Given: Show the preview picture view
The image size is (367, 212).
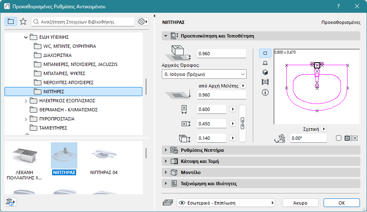Looking at the screenshot, I should pos(265,82).
